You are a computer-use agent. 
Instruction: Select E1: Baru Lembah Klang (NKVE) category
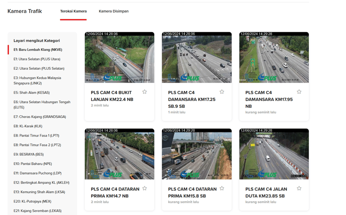(38, 50)
